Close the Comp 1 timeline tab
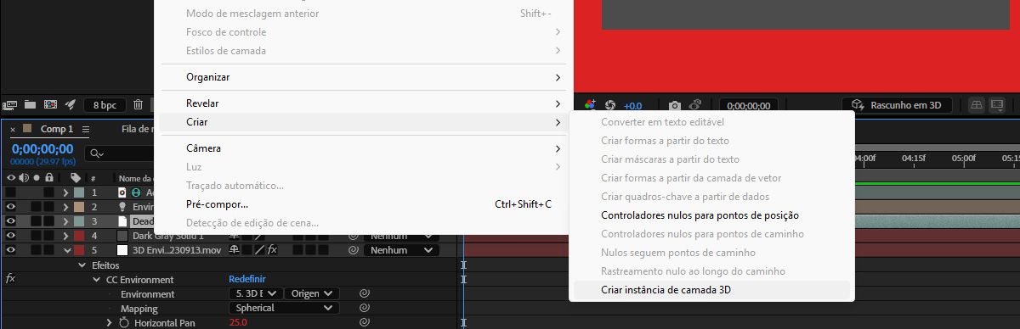The height and width of the screenshot is (329, 1020). point(13,130)
